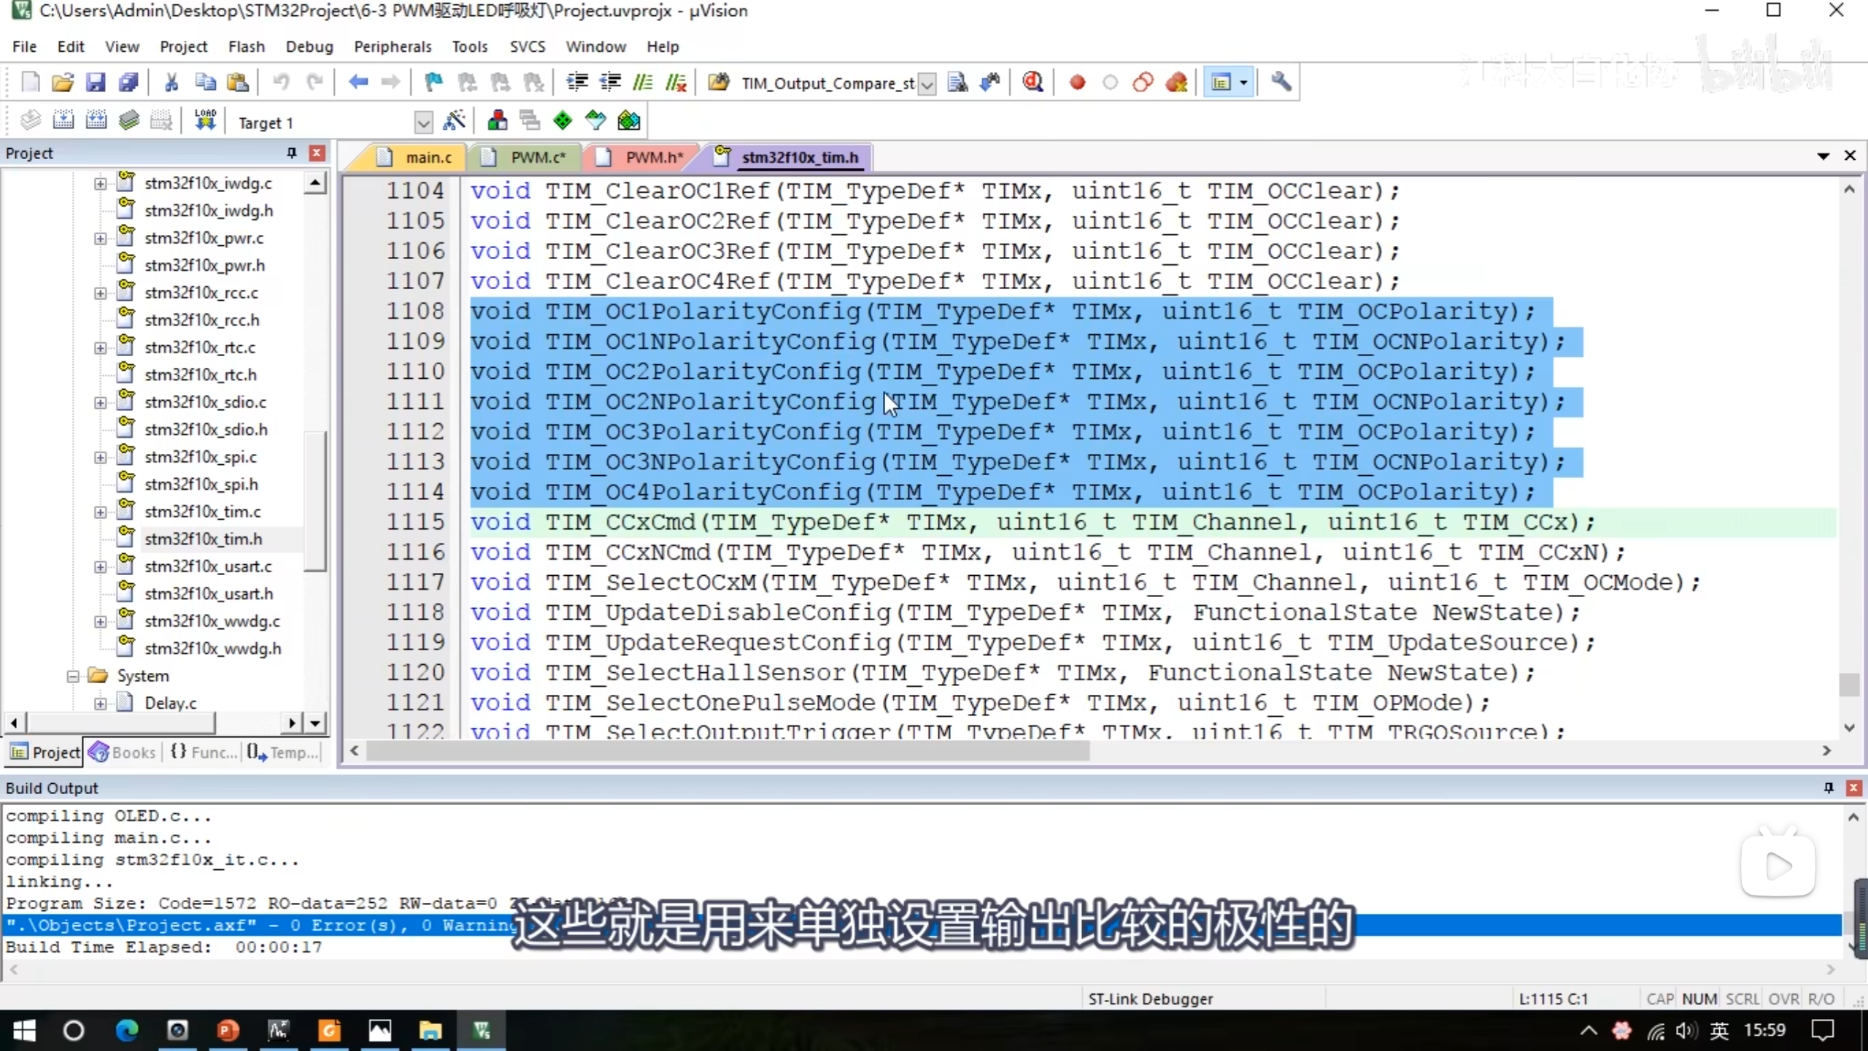The image size is (1868, 1051).
Task: Open the TIM_Output_Compare find dropdown
Action: point(927,84)
